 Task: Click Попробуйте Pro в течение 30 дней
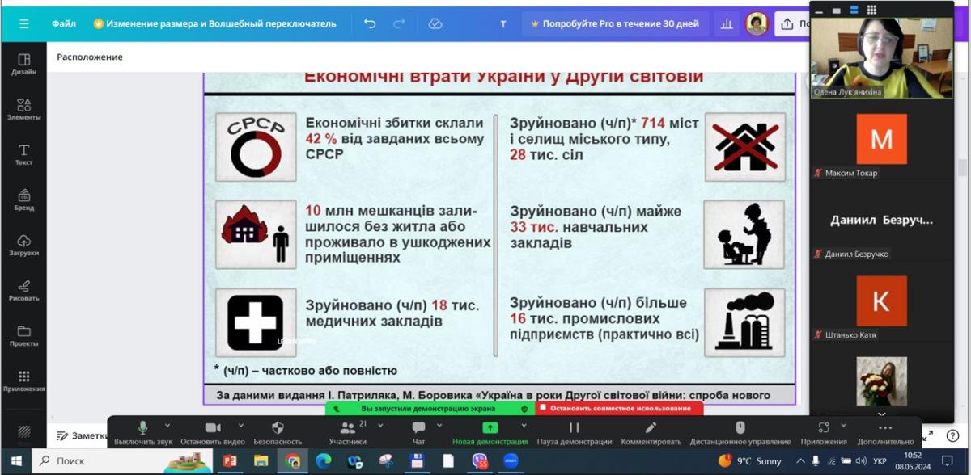tap(614, 24)
